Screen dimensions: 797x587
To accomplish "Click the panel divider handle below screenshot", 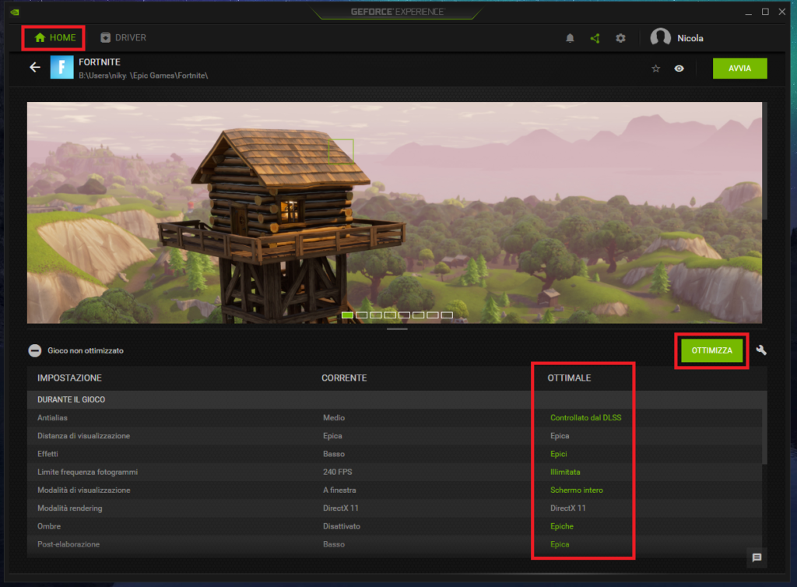I will 396,329.
